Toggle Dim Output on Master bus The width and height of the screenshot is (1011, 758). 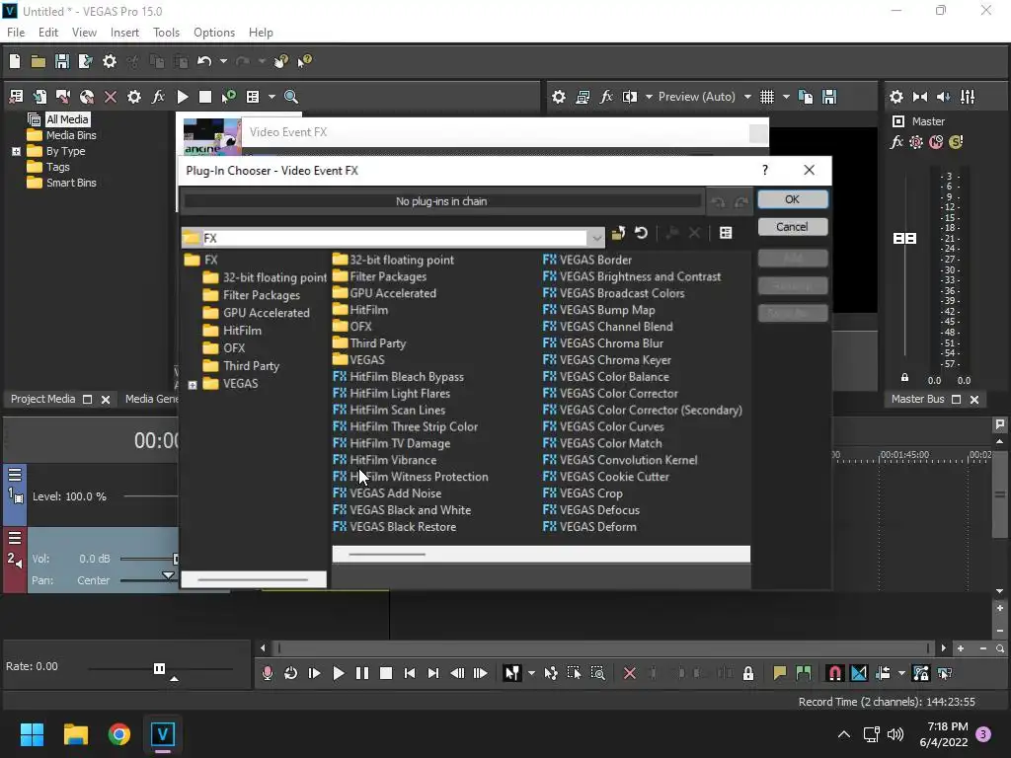(x=943, y=97)
